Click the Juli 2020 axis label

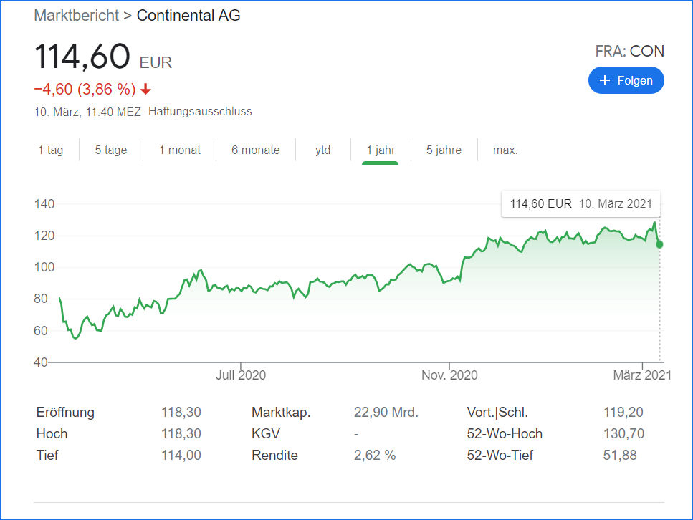coord(241,375)
